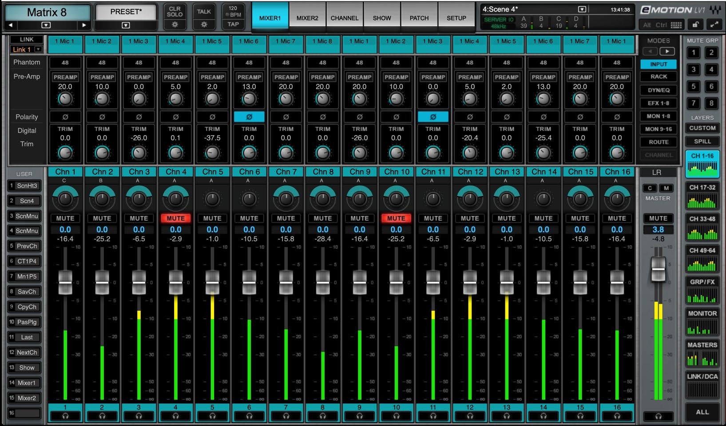Toggle mute group 5

coord(694,86)
